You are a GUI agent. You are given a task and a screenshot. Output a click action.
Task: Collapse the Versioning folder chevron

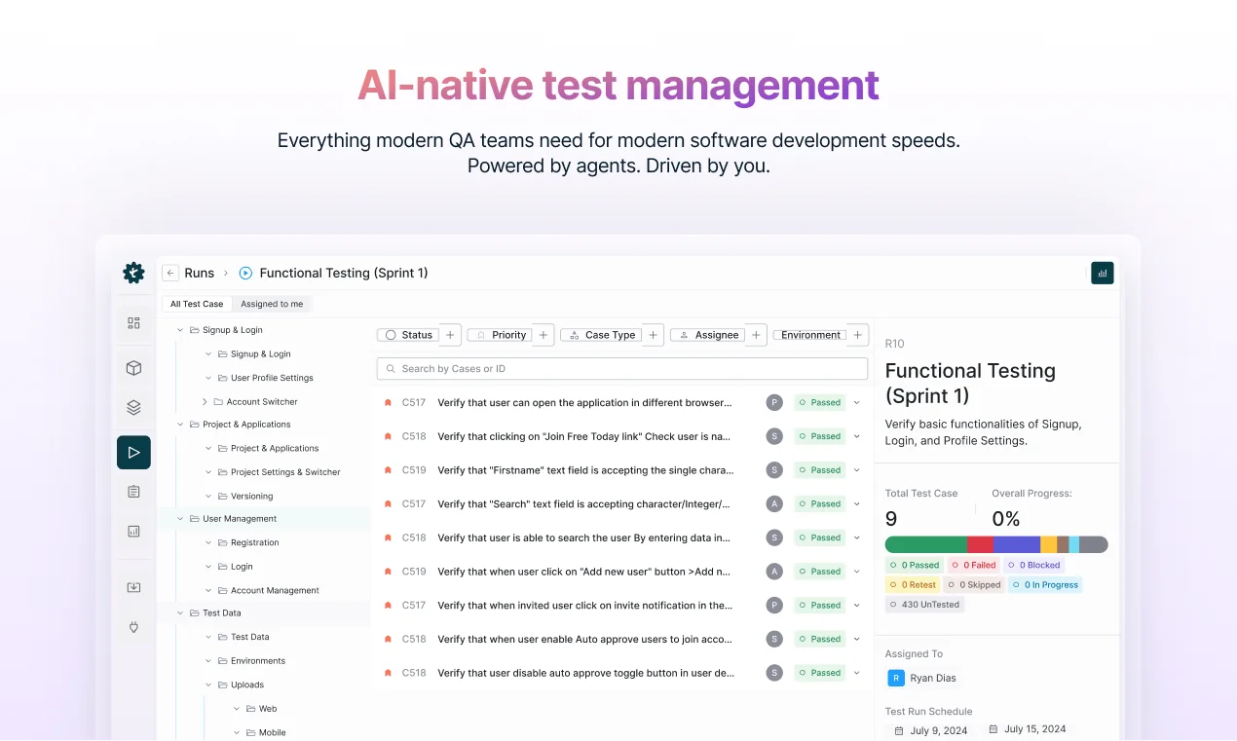coord(208,496)
